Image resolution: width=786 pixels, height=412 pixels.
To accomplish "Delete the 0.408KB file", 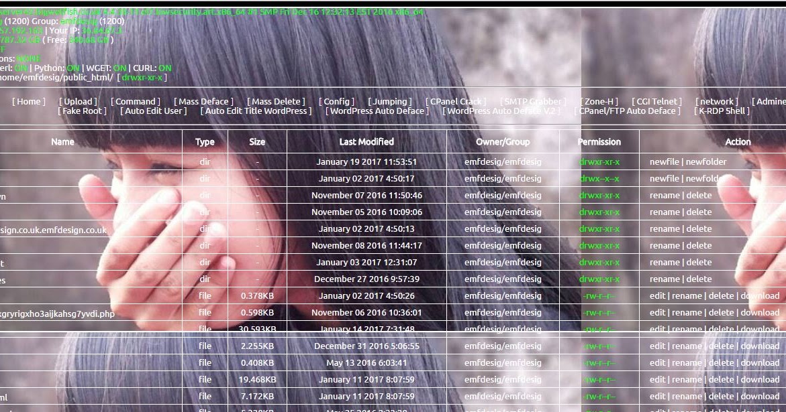I will 722,363.
